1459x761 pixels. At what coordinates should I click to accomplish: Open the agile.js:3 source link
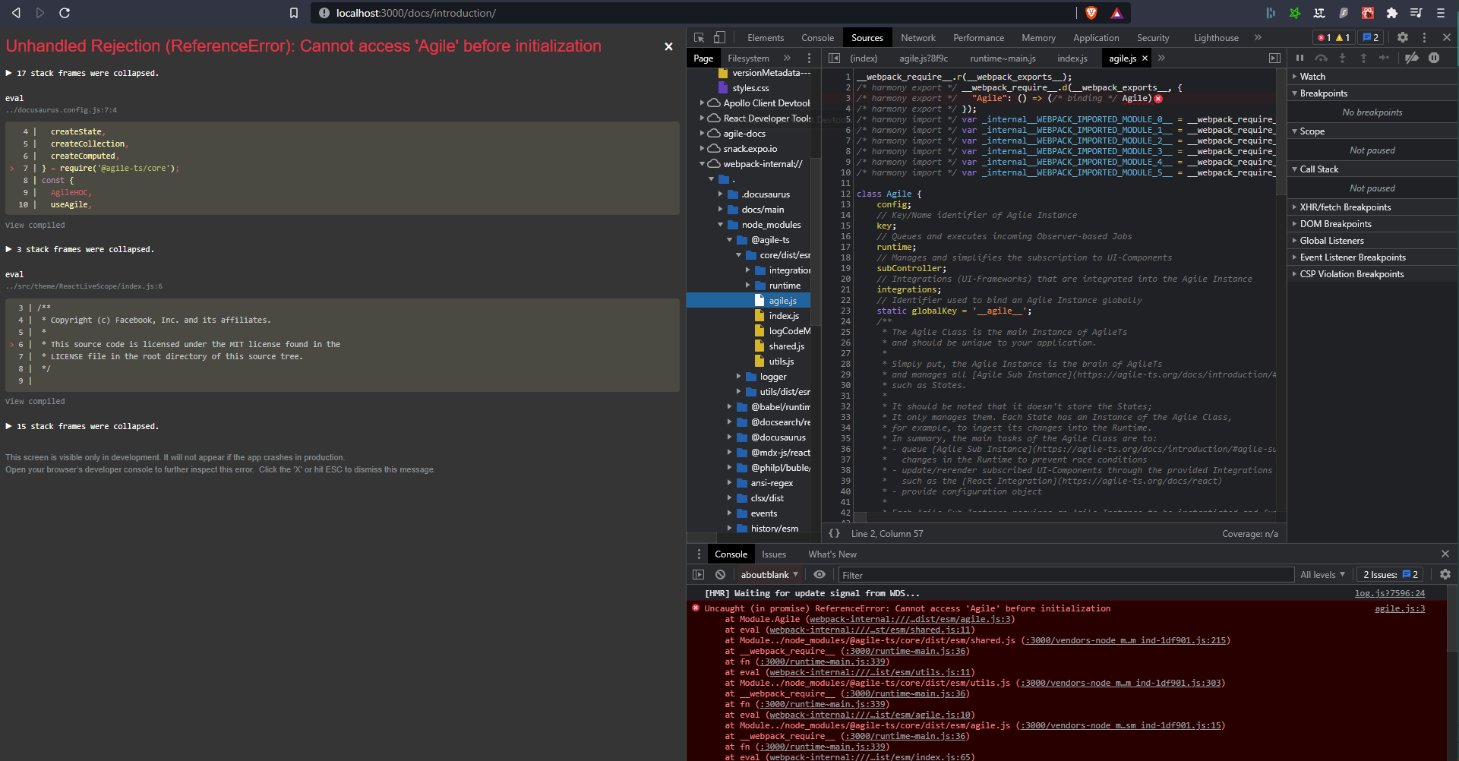(x=1399, y=608)
